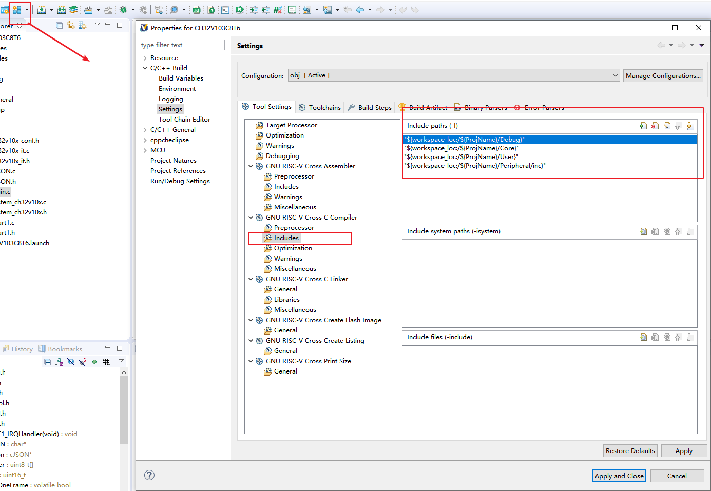Open the perspective icon dropdown arrow

point(27,10)
